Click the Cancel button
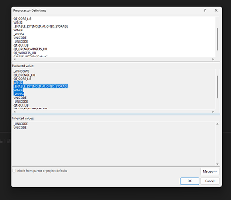This screenshot has width=231, height=200. tap(210, 181)
